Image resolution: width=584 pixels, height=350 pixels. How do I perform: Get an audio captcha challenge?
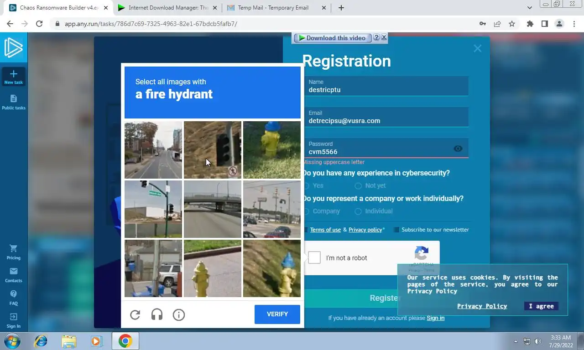pos(157,314)
